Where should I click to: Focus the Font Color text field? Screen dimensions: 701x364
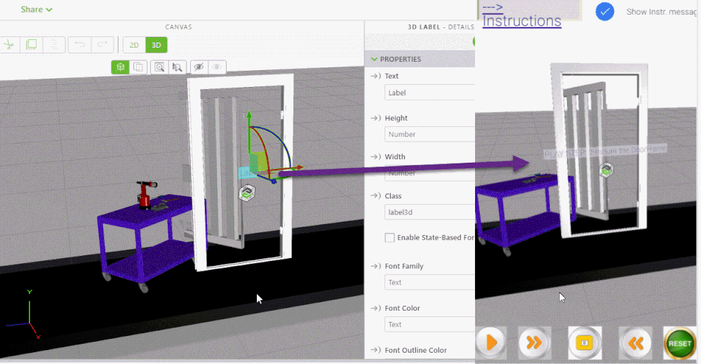(x=429, y=324)
